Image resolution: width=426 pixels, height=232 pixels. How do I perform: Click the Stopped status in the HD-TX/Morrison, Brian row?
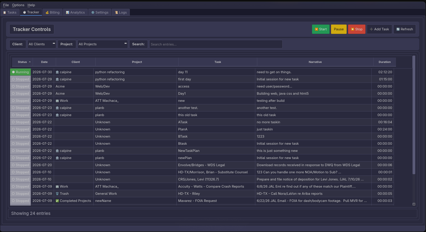21,172
